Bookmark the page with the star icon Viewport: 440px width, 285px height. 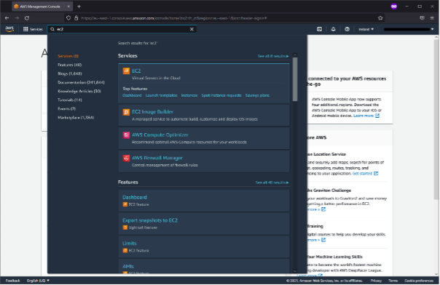(x=380, y=18)
